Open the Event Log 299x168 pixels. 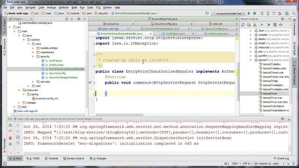[281, 159]
